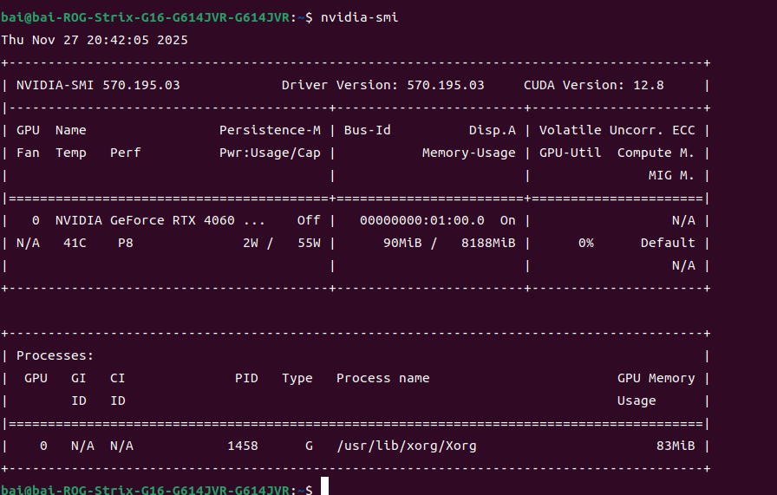Screen dimensions: 777x495
Task: Click the temperature value 41C
Action: (x=75, y=244)
